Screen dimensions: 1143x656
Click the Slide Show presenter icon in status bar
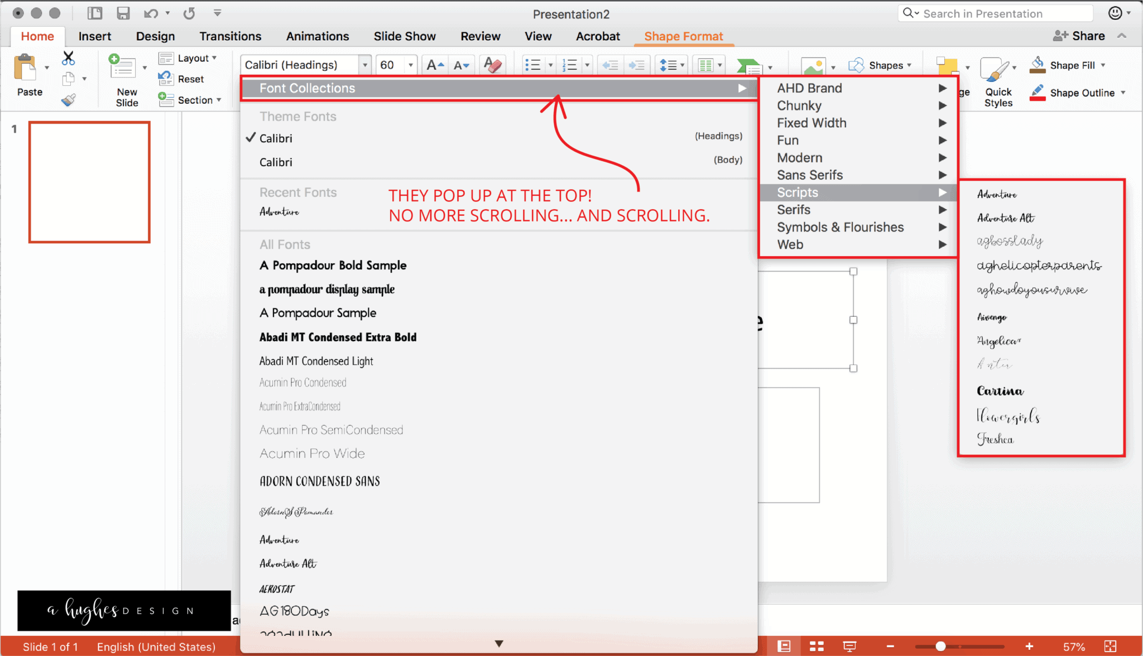(x=849, y=646)
